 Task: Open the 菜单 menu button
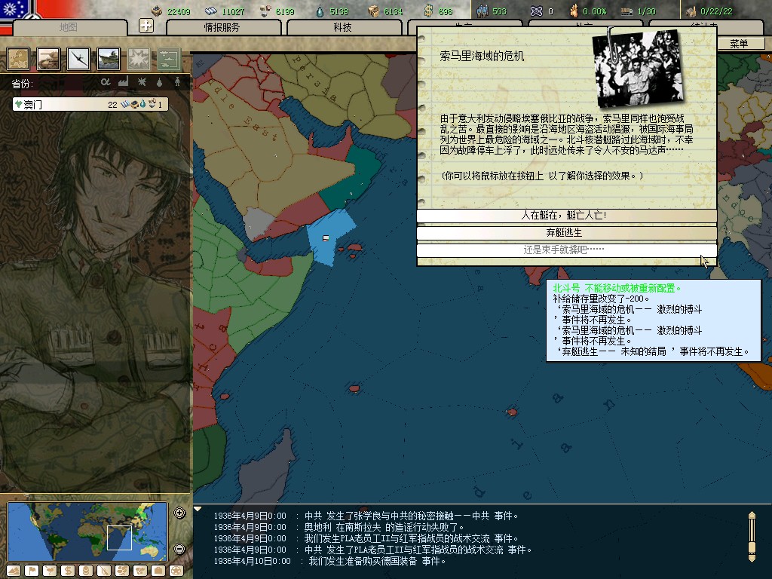[x=740, y=44]
